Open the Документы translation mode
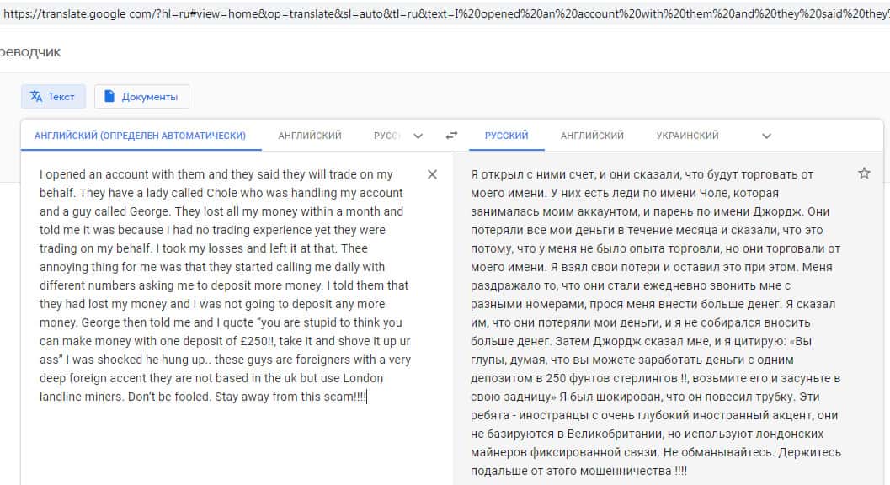Viewport: 890px width, 485px height. (x=141, y=97)
